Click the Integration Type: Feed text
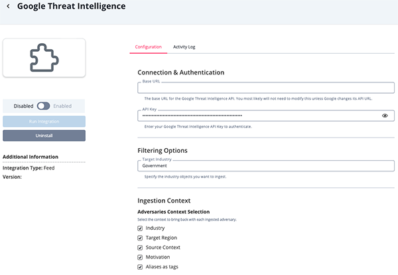The width and height of the screenshot is (398, 275). [29, 168]
